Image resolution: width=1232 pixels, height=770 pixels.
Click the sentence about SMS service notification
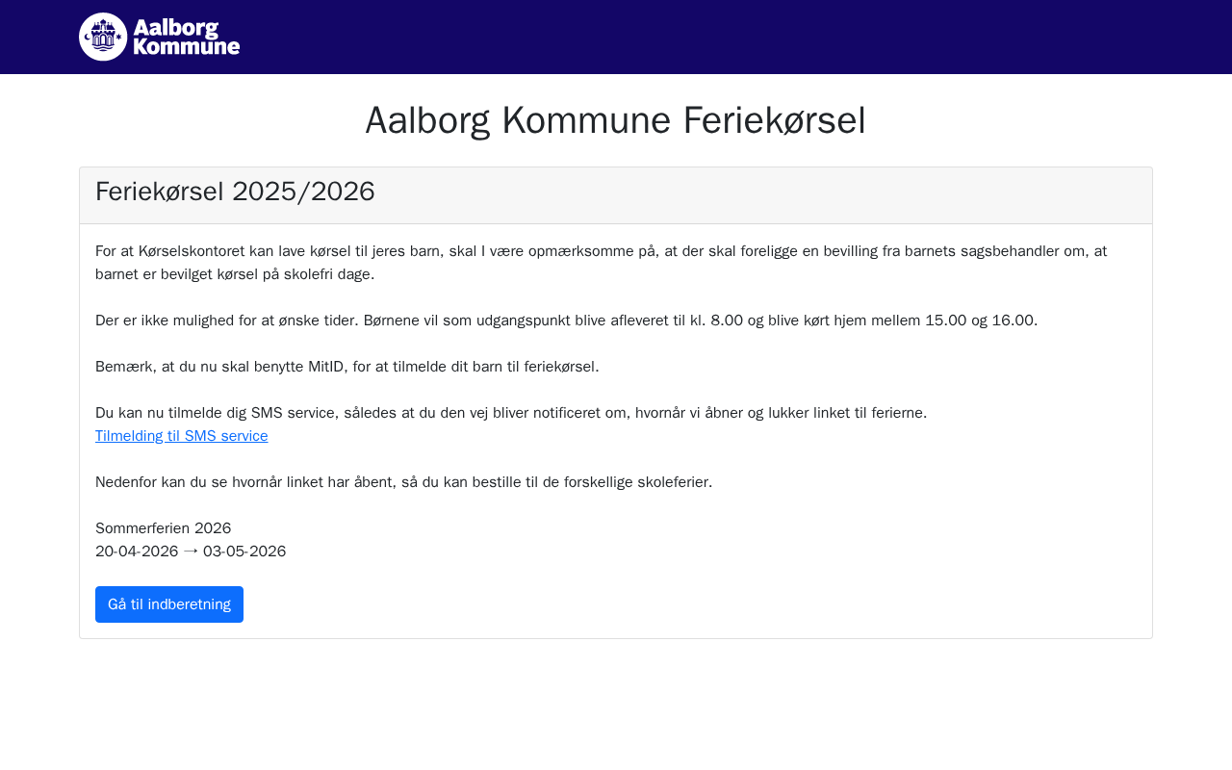pos(511,413)
